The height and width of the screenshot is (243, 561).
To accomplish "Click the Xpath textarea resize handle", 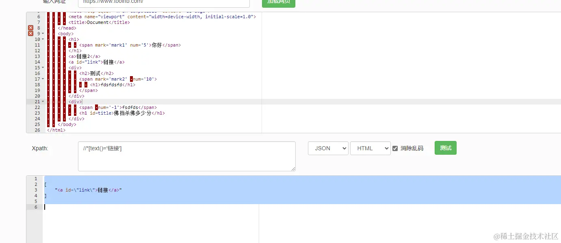I will [293, 169].
